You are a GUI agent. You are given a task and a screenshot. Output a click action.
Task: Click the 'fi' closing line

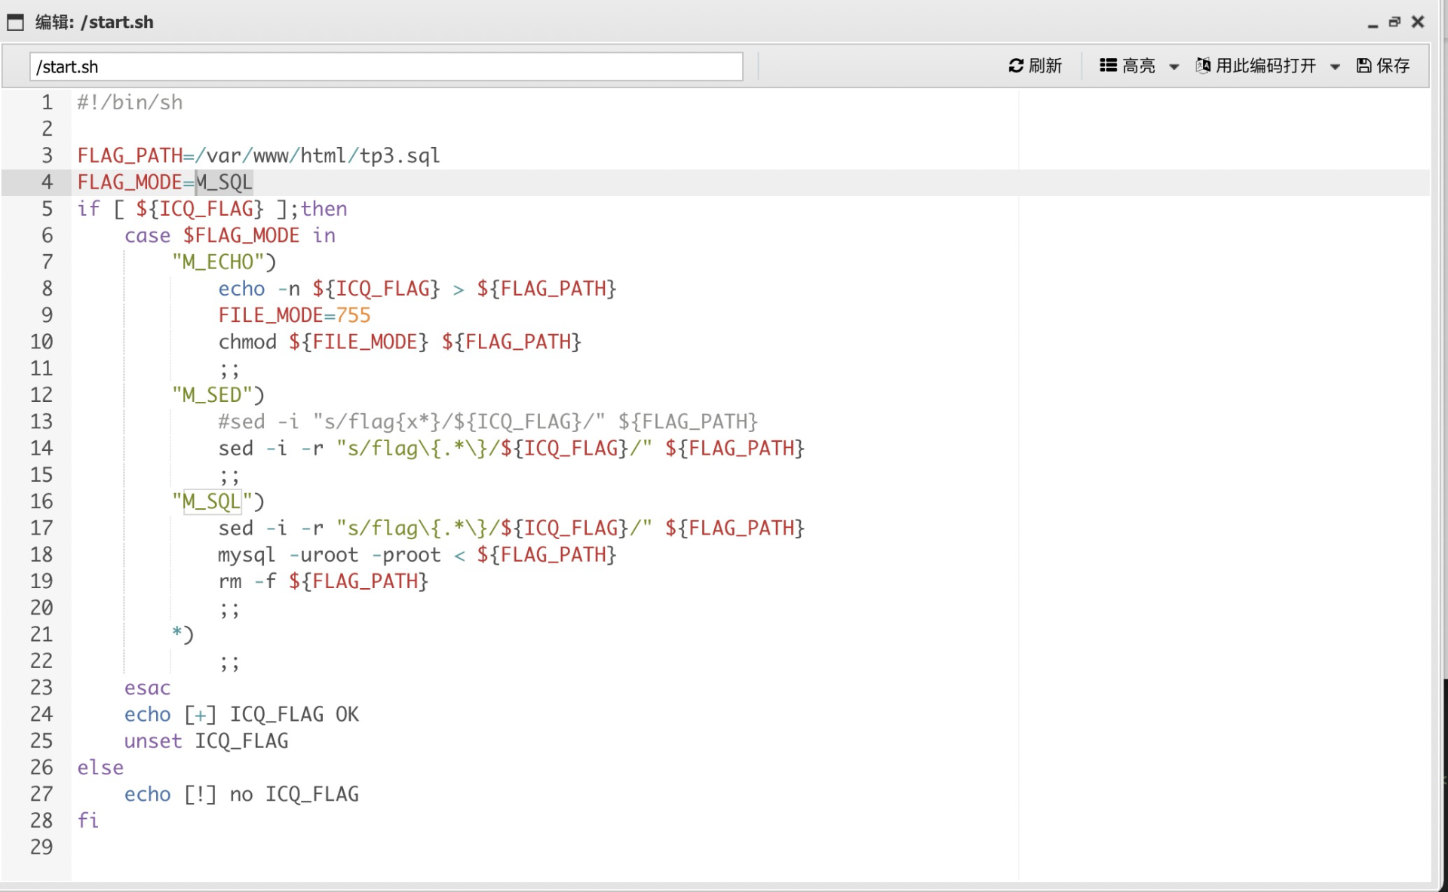click(88, 820)
